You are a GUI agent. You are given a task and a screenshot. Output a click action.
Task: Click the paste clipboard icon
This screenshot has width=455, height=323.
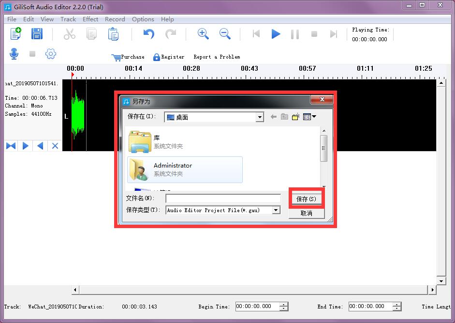click(113, 34)
